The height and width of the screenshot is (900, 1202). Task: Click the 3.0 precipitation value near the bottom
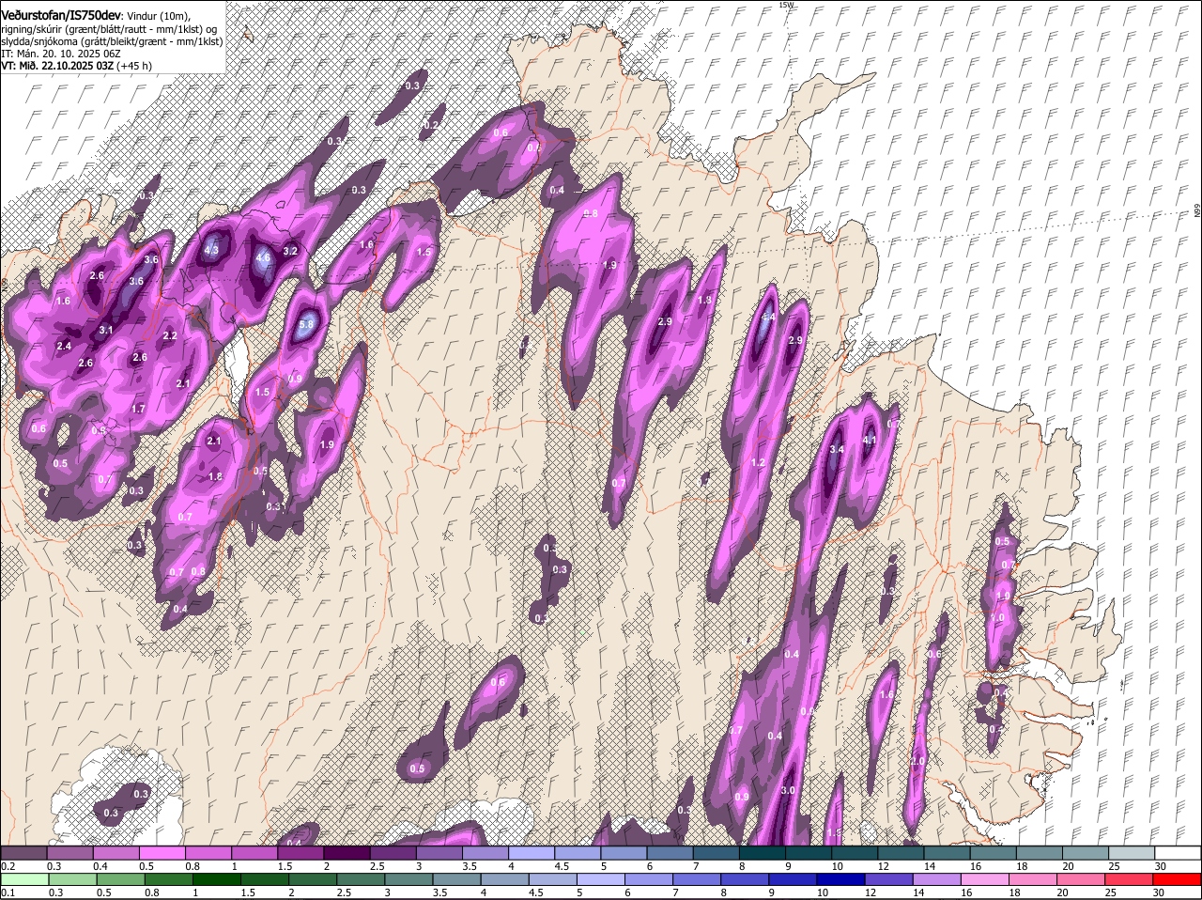click(788, 790)
